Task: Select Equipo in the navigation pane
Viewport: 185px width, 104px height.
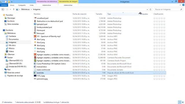Action: (10, 57)
